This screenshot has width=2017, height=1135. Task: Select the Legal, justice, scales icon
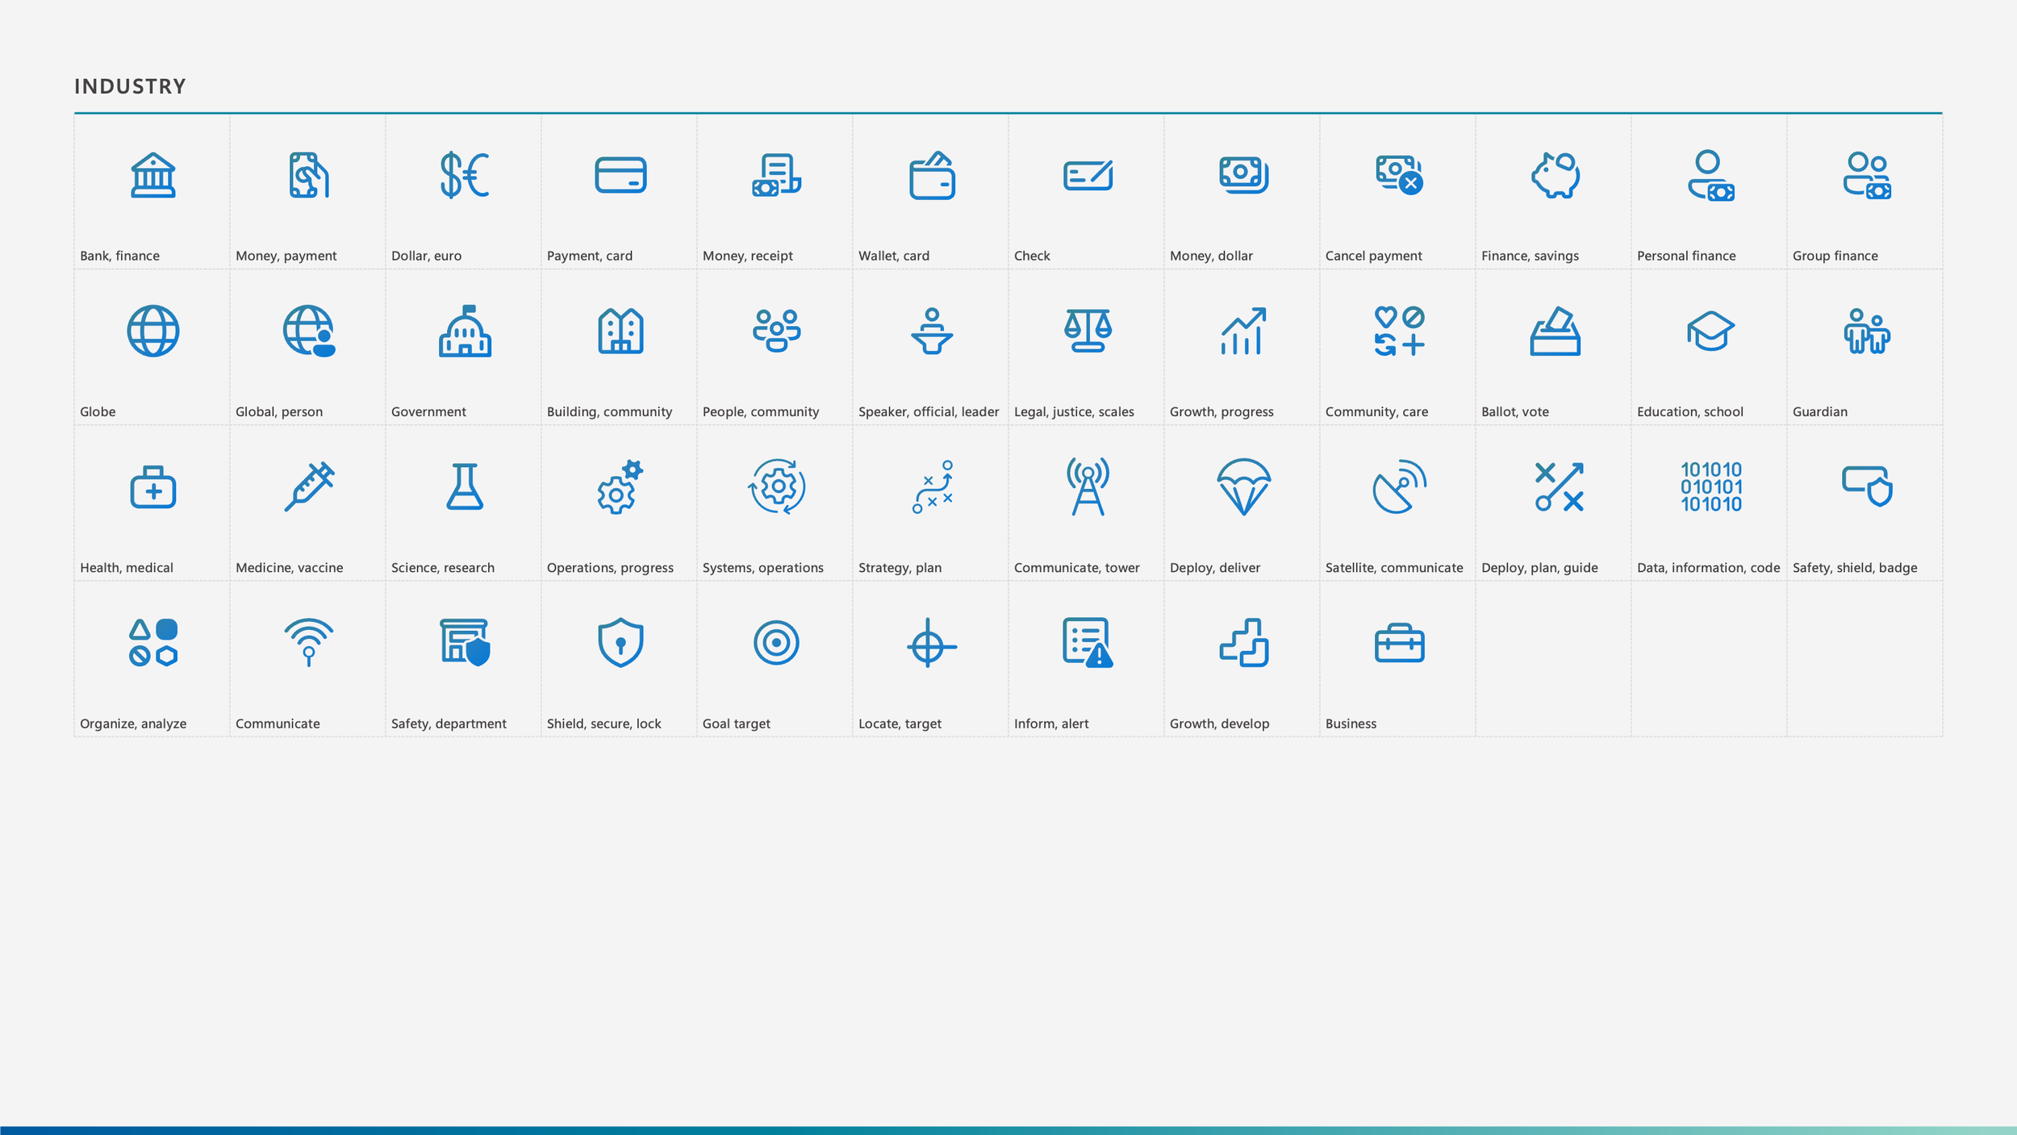(x=1088, y=331)
